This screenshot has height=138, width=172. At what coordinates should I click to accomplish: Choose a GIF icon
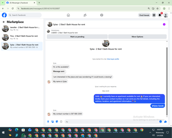pos(61,121)
